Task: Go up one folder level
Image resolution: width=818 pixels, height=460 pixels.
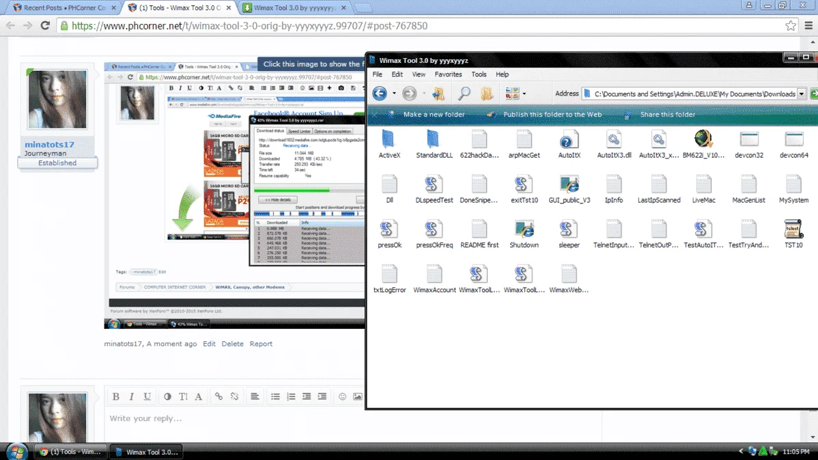Action: click(x=438, y=94)
